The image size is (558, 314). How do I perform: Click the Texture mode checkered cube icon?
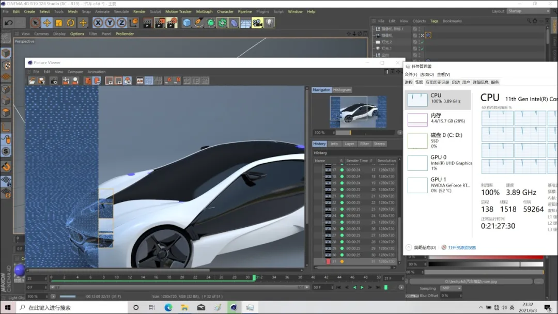coord(6,66)
